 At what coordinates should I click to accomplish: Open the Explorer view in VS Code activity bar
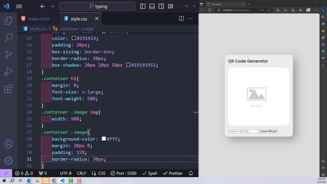click(x=8, y=20)
